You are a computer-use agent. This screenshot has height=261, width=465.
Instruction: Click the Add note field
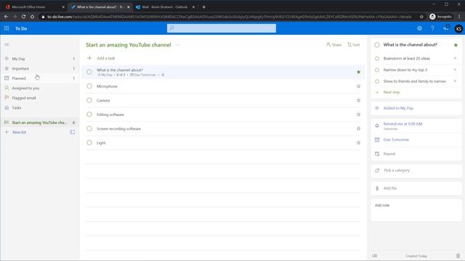[x=416, y=210]
